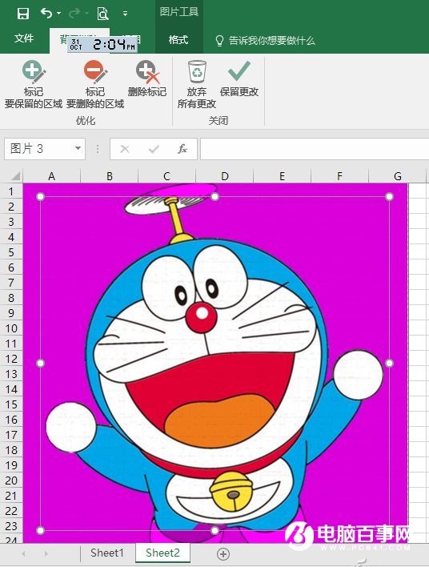Switch to the 格式 ribbon tab
429x567 pixels.
pyautogui.click(x=178, y=39)
